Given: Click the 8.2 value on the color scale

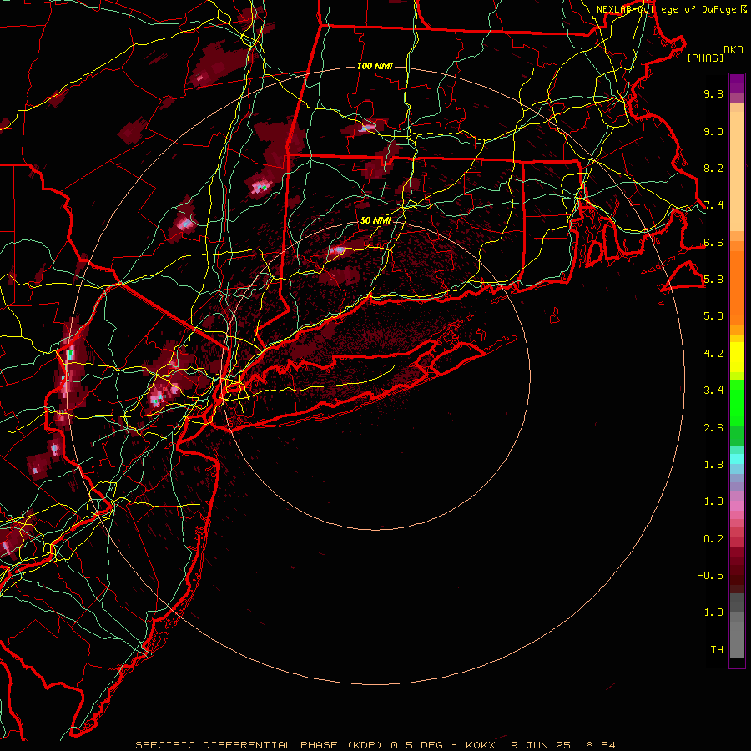Looking at the screenshot, I should pyautogui.click(x=713, y=168).
